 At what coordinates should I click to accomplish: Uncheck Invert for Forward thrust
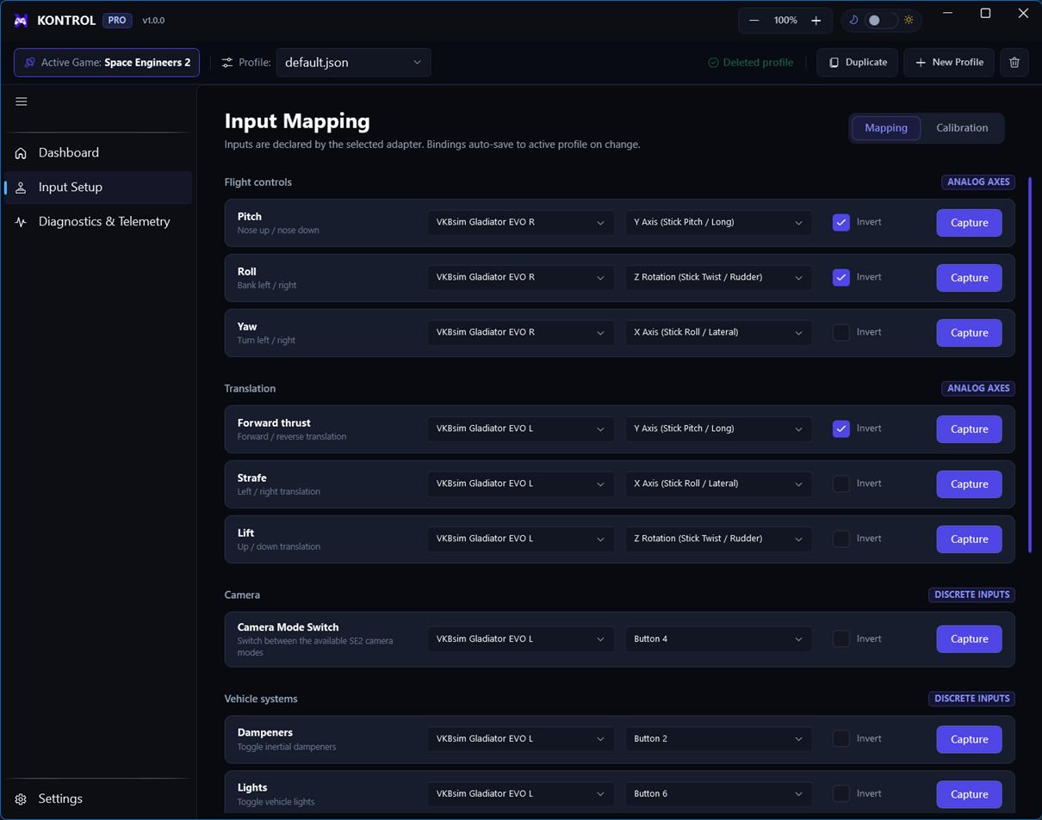point(841,428)
